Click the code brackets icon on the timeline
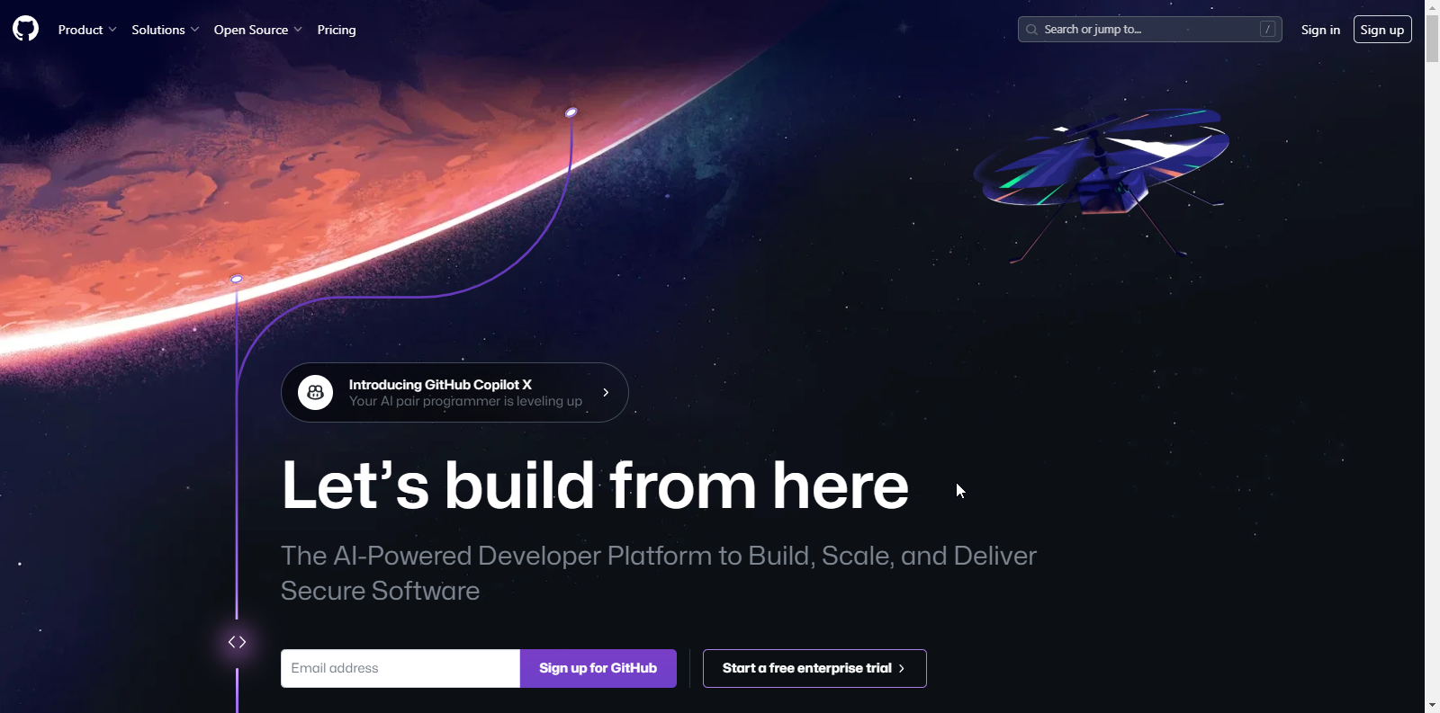The image size is (1440, 713). [237, 642]
